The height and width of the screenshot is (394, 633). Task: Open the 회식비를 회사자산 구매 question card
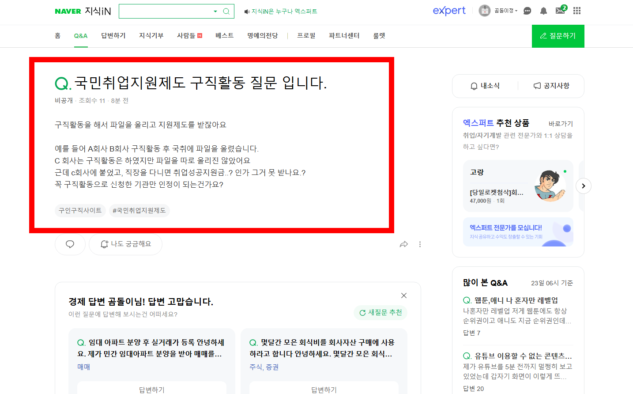point(322,348)
